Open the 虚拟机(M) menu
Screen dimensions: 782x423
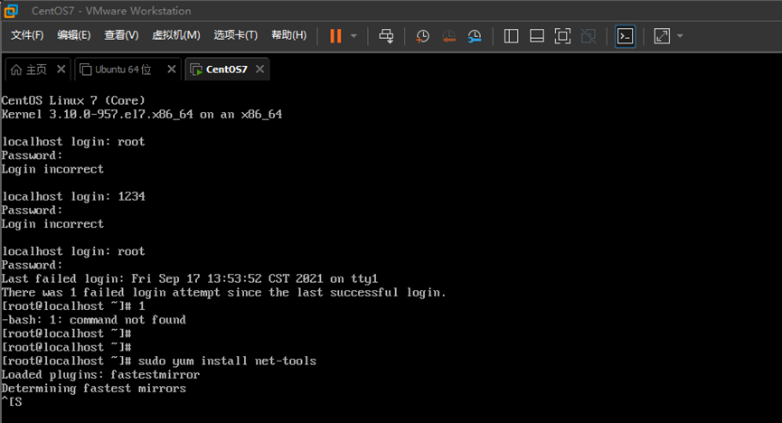click(x=176, y=35)
